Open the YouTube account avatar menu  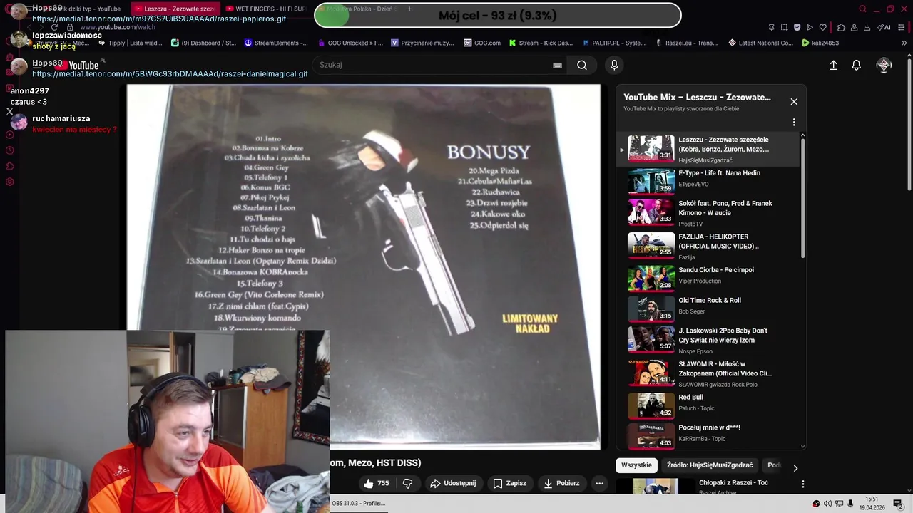(884, 65)
